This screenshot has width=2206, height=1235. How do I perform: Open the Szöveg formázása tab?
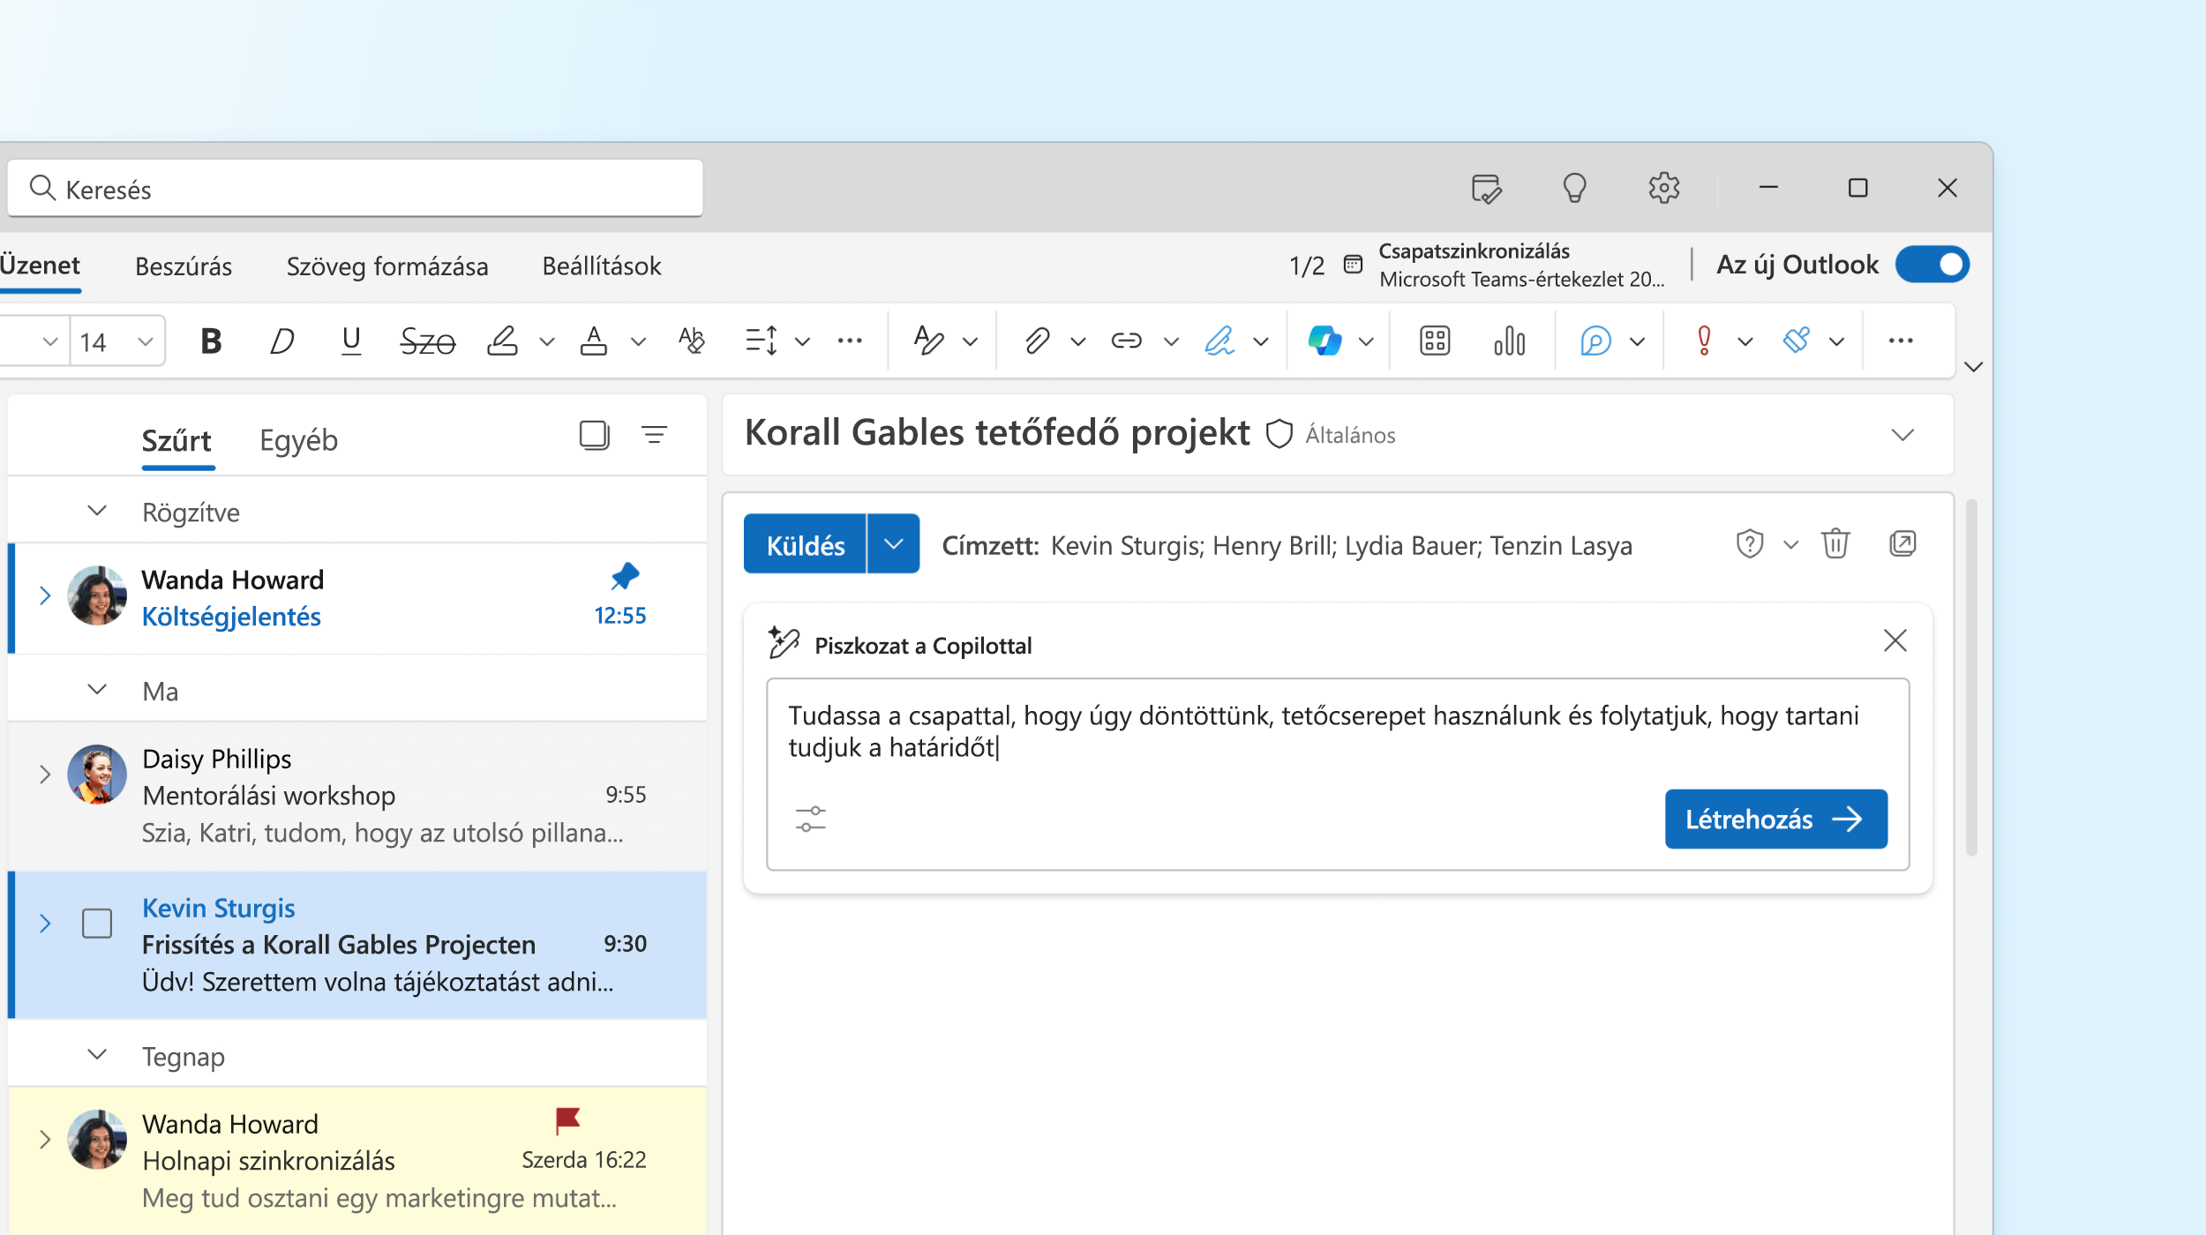click(x=386, y=266)
